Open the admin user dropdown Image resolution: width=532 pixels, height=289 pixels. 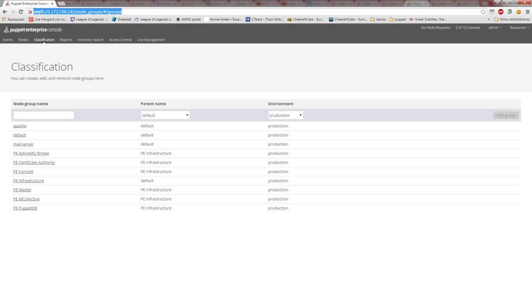coord(495,28)
